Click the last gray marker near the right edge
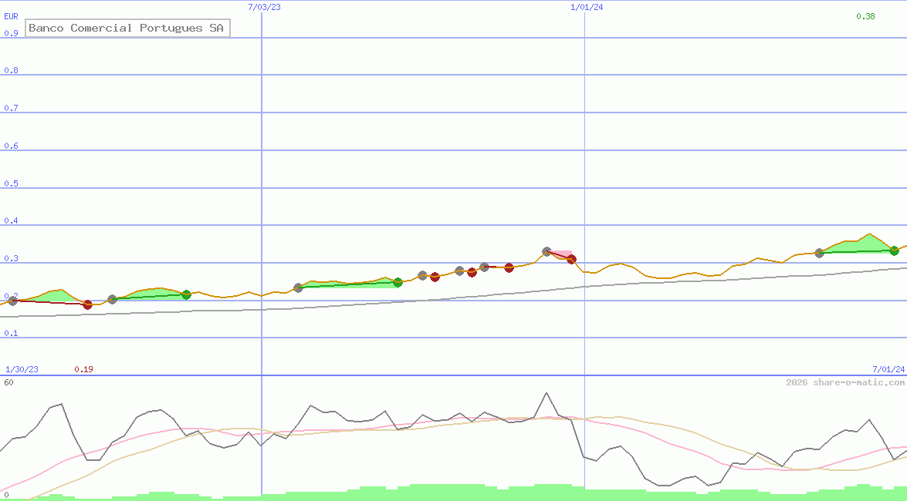Screen dimensions: 907x501 [819, 253]
